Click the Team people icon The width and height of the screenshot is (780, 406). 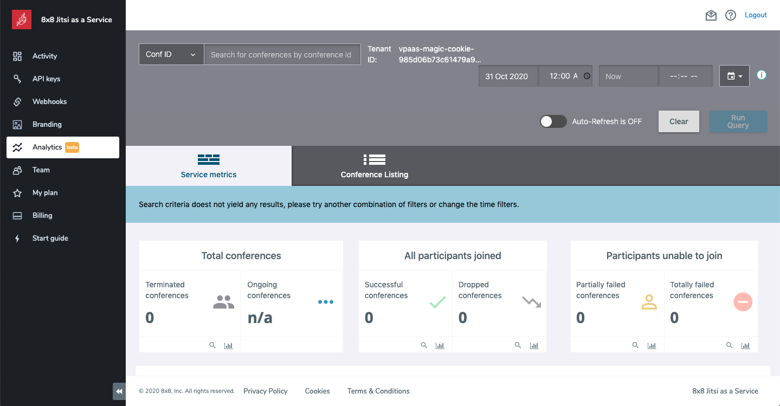click(17, 170)
